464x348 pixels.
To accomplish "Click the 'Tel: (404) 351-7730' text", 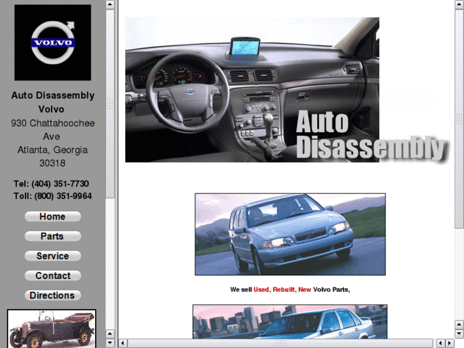I will [x=51, y=184].
